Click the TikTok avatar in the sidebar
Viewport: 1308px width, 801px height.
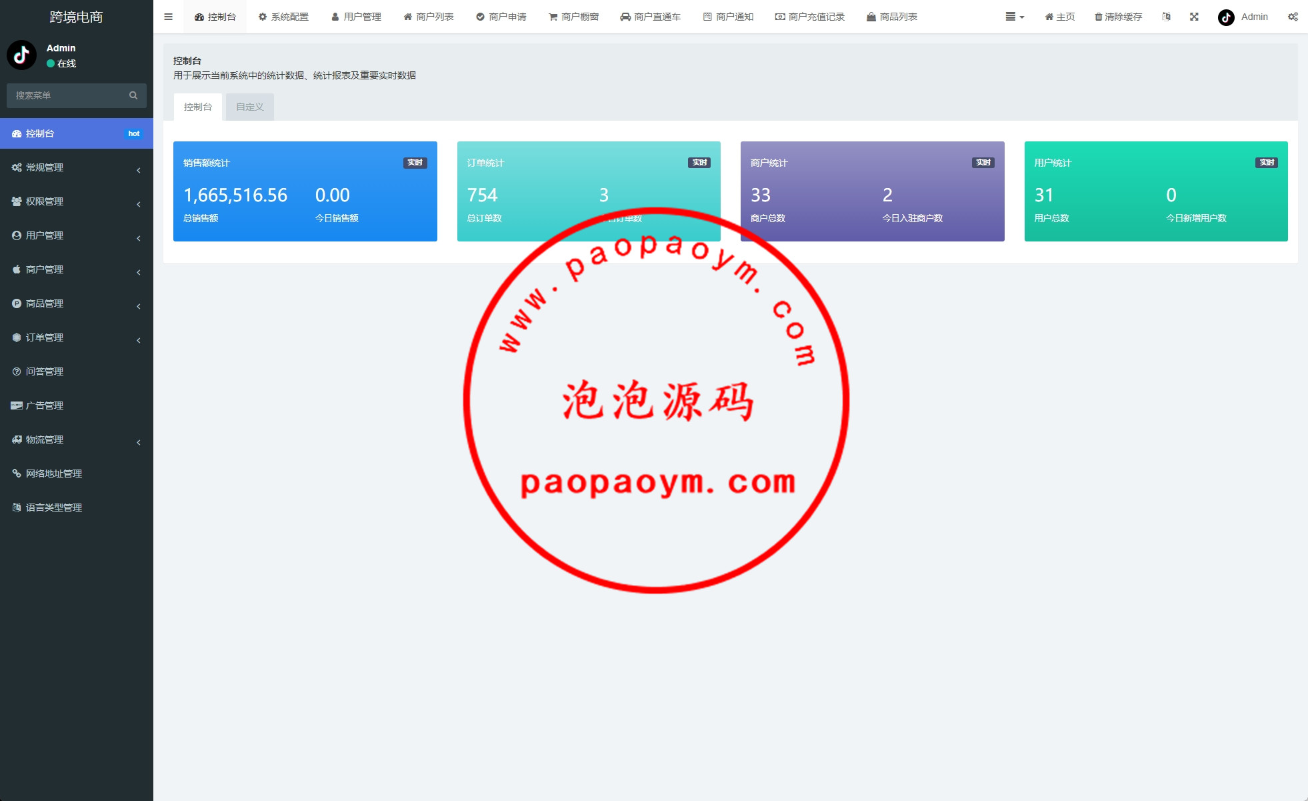[21, 55]
